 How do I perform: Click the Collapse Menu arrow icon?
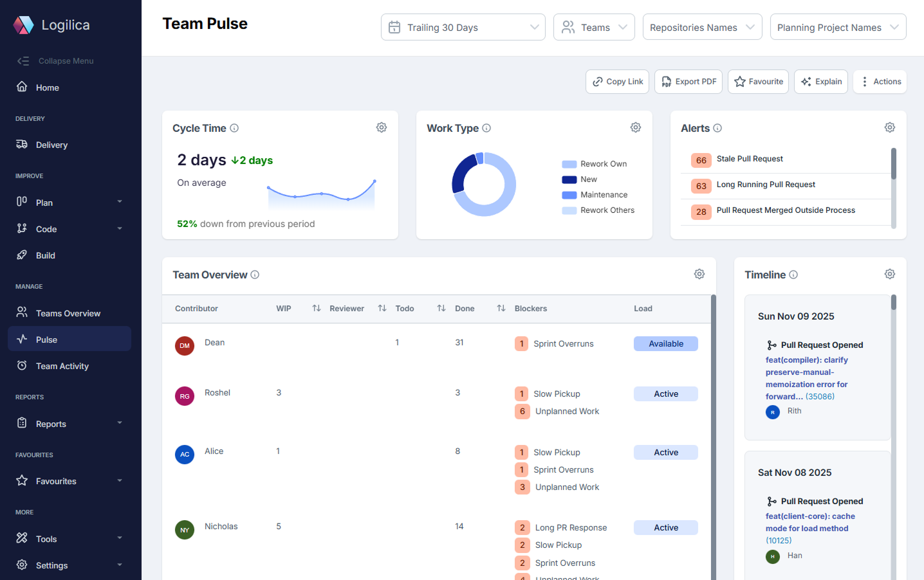click(x=23, y=61)
